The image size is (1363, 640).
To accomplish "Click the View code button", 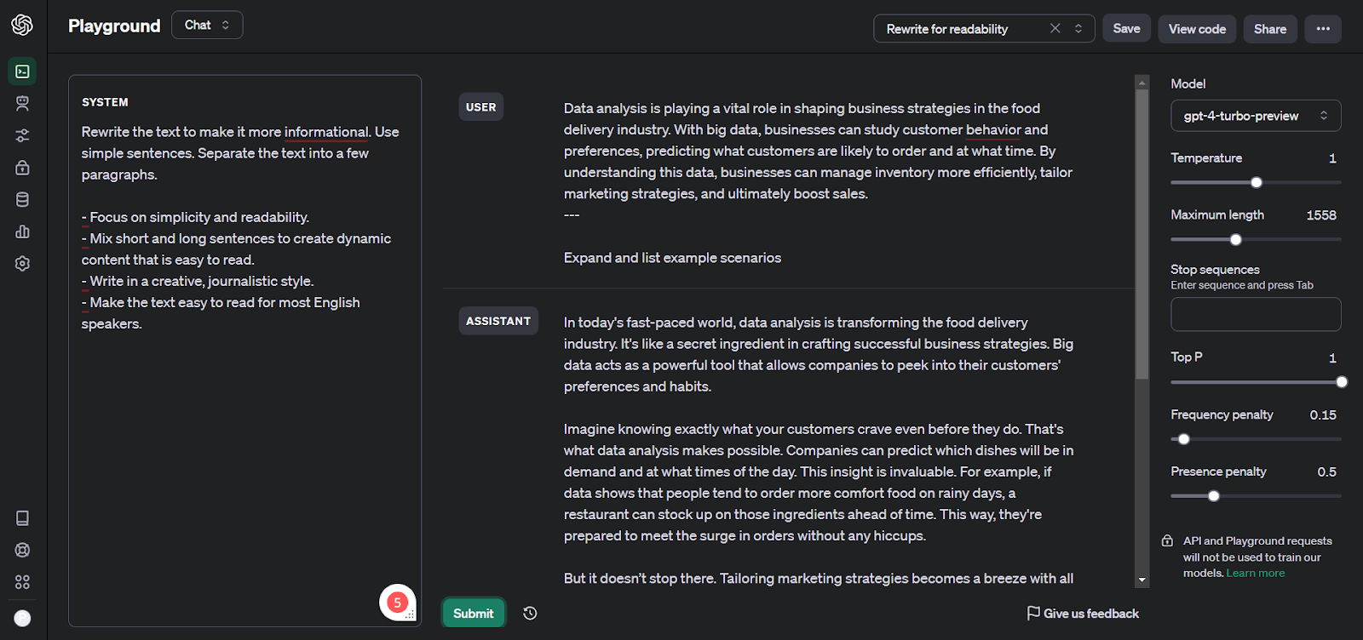I will (x=1196, y=29).
